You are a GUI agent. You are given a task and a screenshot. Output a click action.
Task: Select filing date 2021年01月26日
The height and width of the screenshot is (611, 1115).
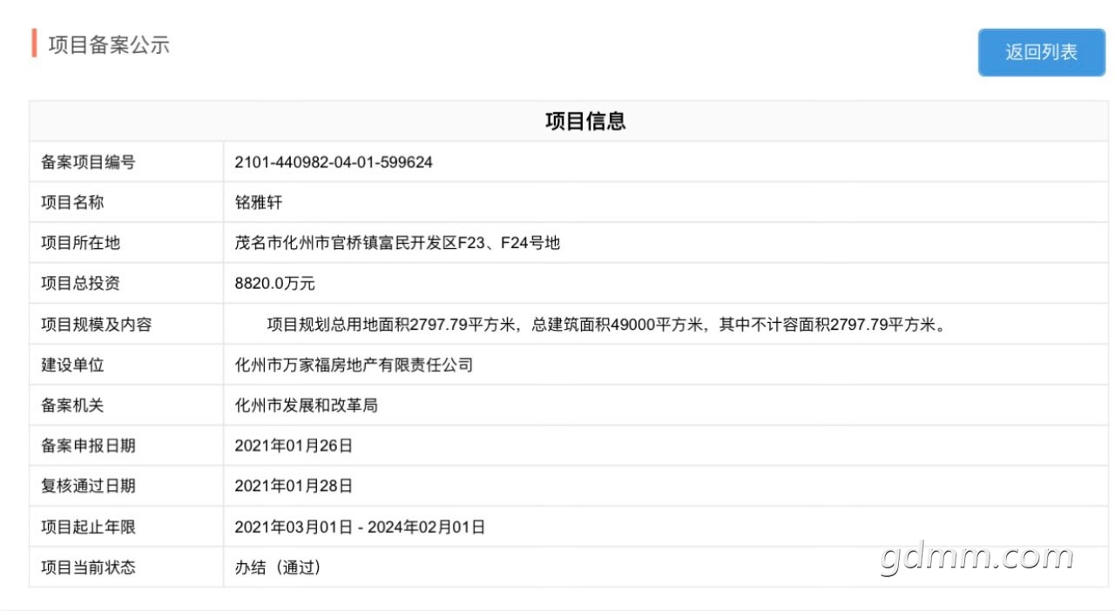294,446
